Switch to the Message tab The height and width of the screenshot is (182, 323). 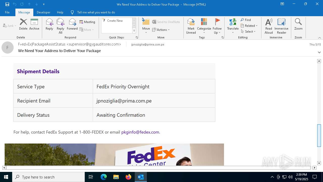coord(24,12)
